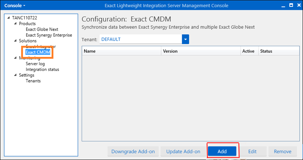Screen dimensions: 303x160
Task: Click the Downgrade Add-on button
Action: pos(133,151)
